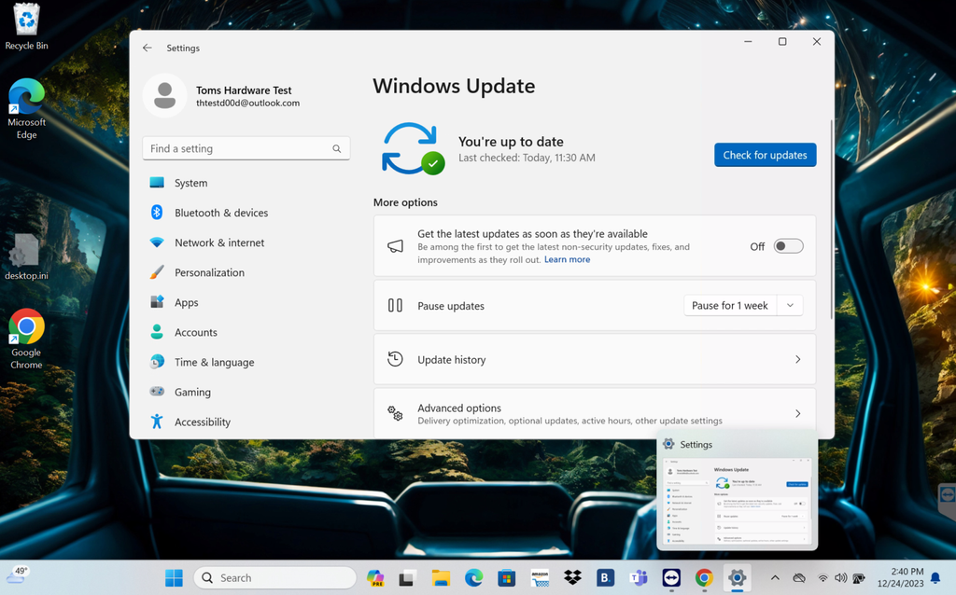956x595 pixels.
Task: Click the Find a setting search field
Action: [246, 147]
